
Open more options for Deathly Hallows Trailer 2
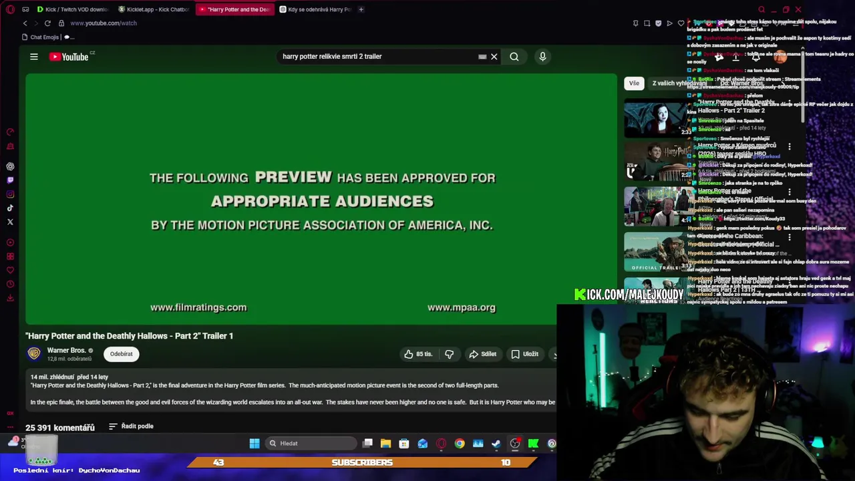pos(790,104)
